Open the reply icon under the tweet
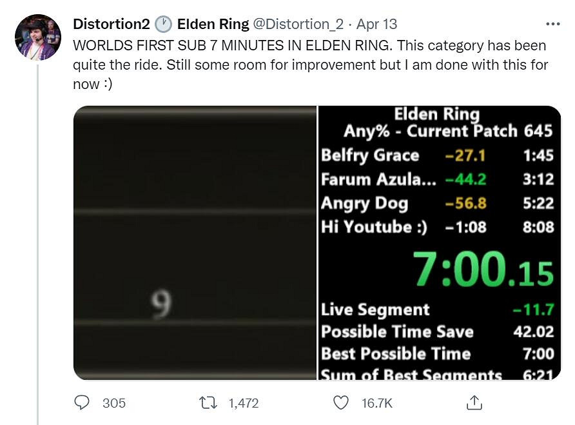575x425 pixels. [x=82, y=403]
